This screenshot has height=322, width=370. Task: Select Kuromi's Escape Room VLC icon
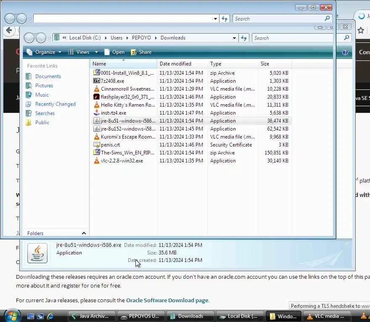(97, 136)
